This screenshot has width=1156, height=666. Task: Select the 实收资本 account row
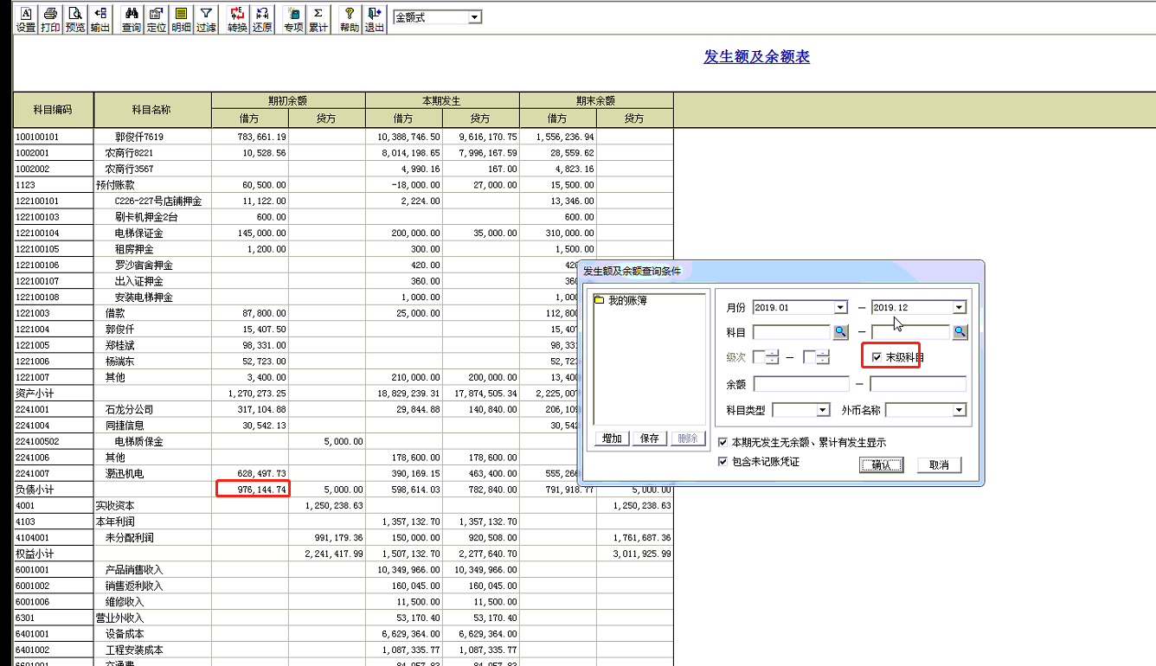343,505
